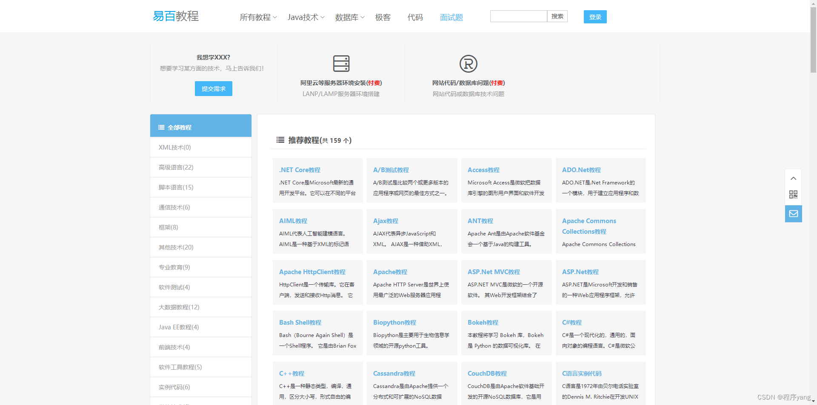The width and height of the screenshot is (817, 405).
Task: Click the back-to-top arrow icon
Action: click(793, 178)
